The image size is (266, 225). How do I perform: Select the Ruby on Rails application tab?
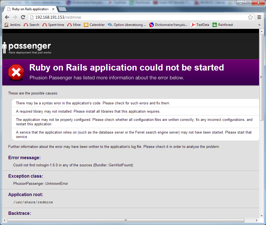31,9
